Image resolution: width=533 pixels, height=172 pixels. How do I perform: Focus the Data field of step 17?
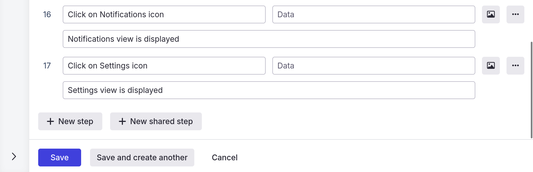tap(374, 66)
